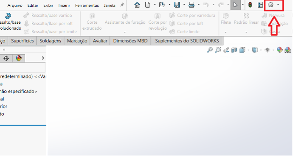Switch to the Soldagens tab

point(50,41)
